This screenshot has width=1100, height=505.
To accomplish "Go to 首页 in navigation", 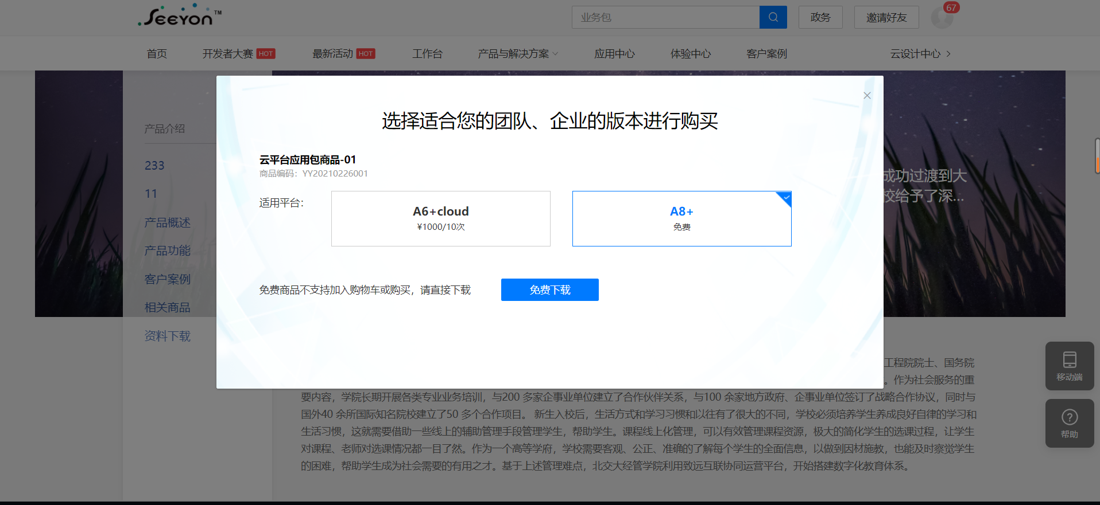I will click(x=157, y=53).
